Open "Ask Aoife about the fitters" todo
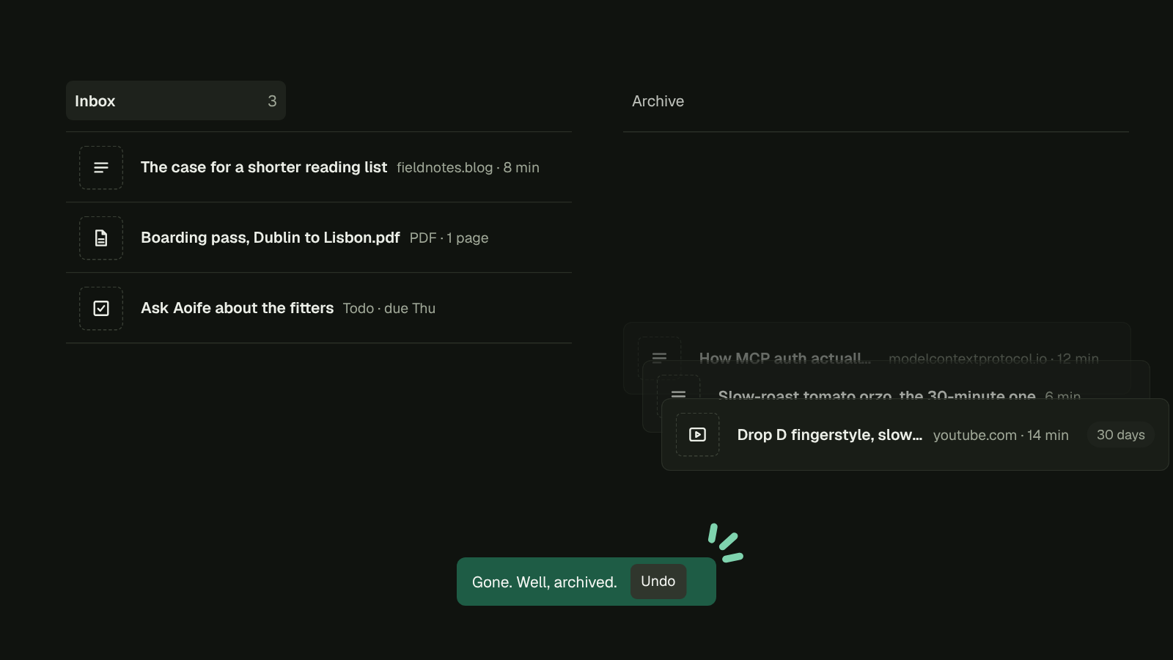The image size is (1173, 660). coord(237,308)
